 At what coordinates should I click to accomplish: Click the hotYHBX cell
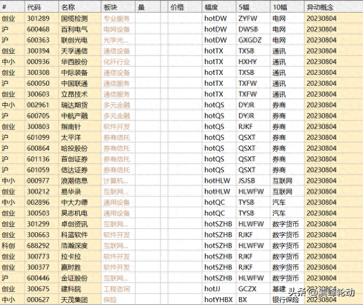coord(218,300)
